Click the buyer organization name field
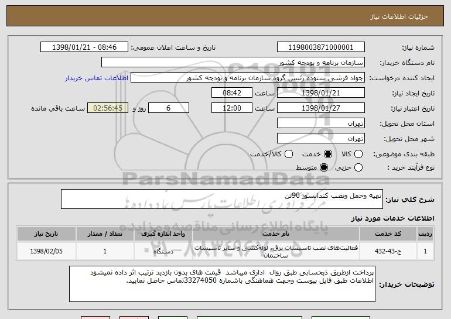Image resolution: width=451 pixels, height=319 pixels. (233, 63)
